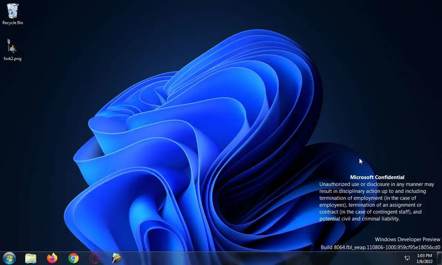
Task: Open the toolbox app on taskbar
Action: tap(117, 258)
